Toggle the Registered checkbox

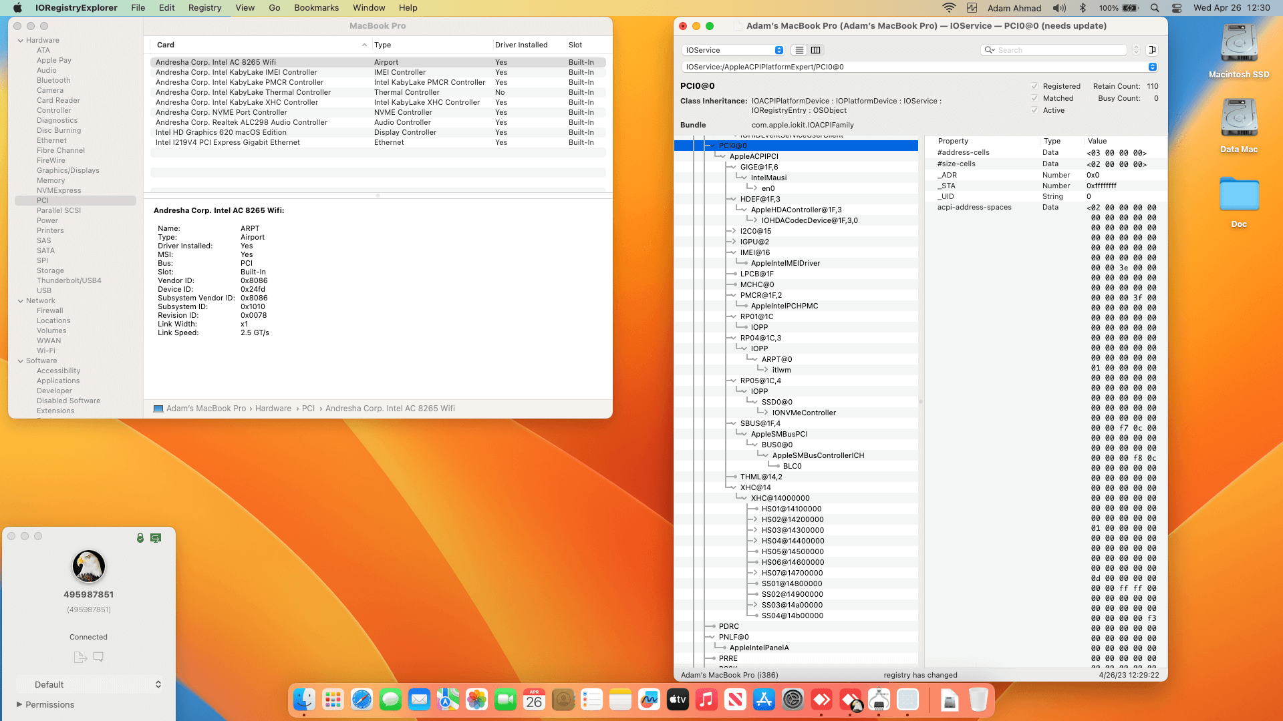[x=1034, y=86]
